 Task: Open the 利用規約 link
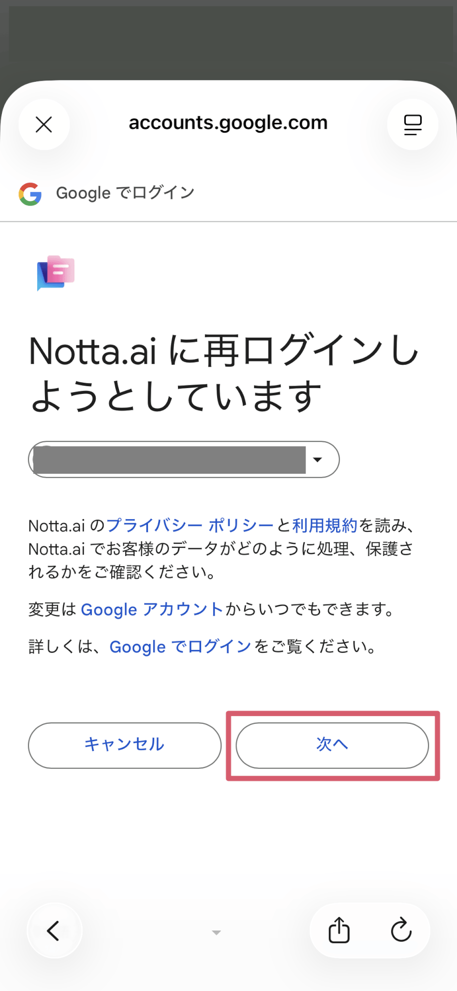(x=324, y=526)
